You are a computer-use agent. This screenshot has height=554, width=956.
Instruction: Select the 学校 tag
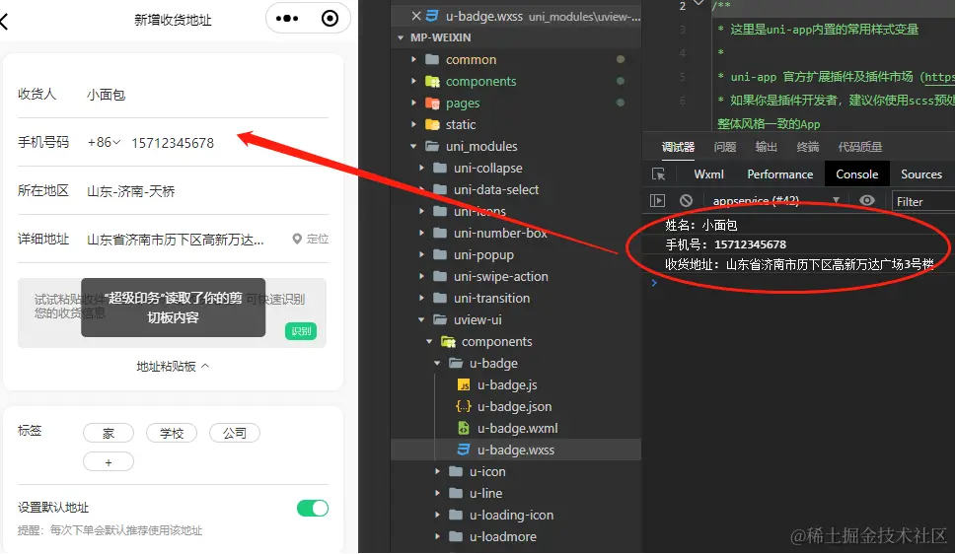pos(172,433)
